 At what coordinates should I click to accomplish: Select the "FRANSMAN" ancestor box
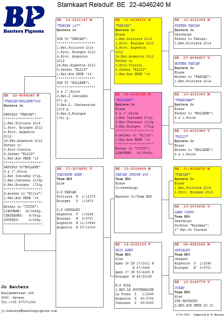pos(197,107)
